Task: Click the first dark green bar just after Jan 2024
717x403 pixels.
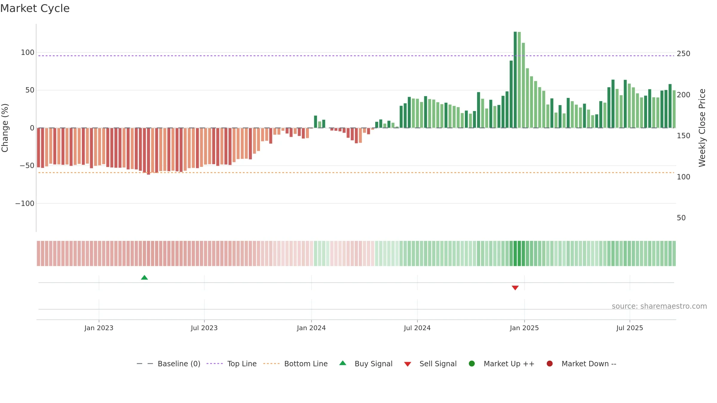Action: click(315, 122)
